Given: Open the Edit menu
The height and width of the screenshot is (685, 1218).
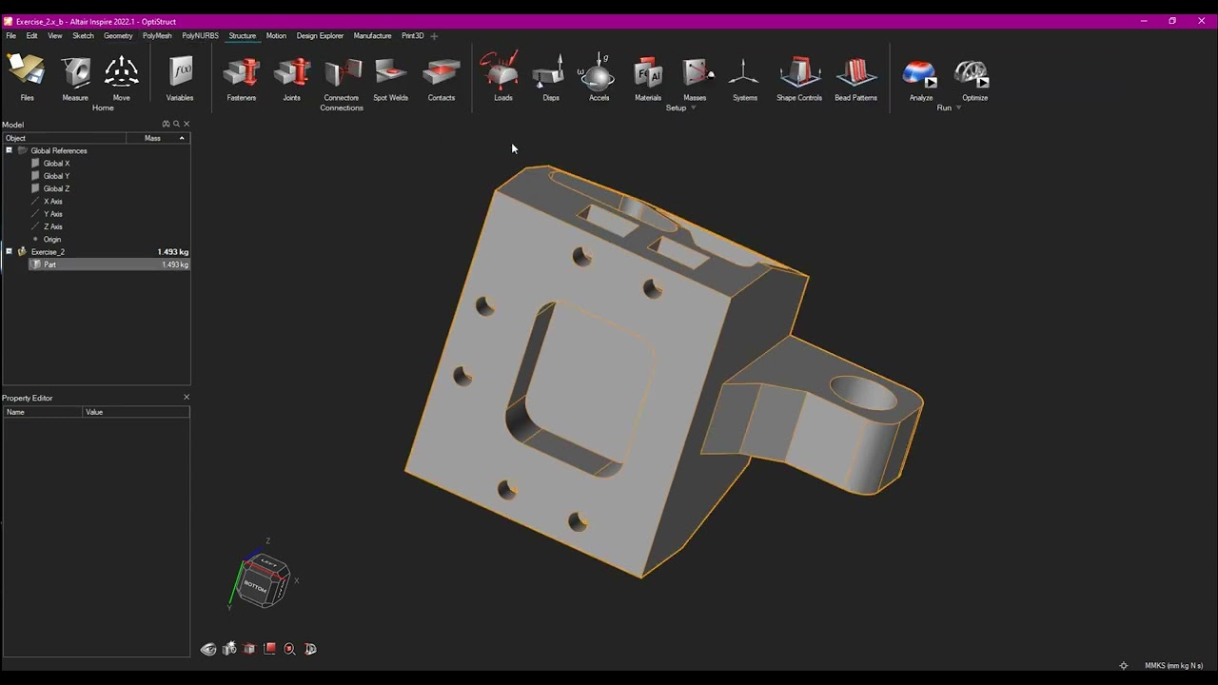Looking at the screenshot, I should [32, 35].
